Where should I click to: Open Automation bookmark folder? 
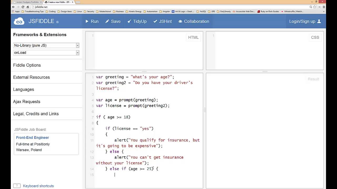[151, 12]
